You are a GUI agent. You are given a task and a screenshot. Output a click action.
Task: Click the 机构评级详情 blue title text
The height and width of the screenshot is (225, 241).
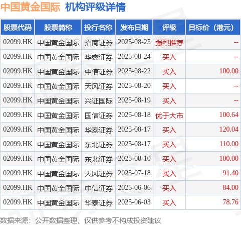point(95,7)
